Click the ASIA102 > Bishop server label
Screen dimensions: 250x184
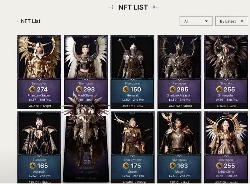click(x=179, y=106)
